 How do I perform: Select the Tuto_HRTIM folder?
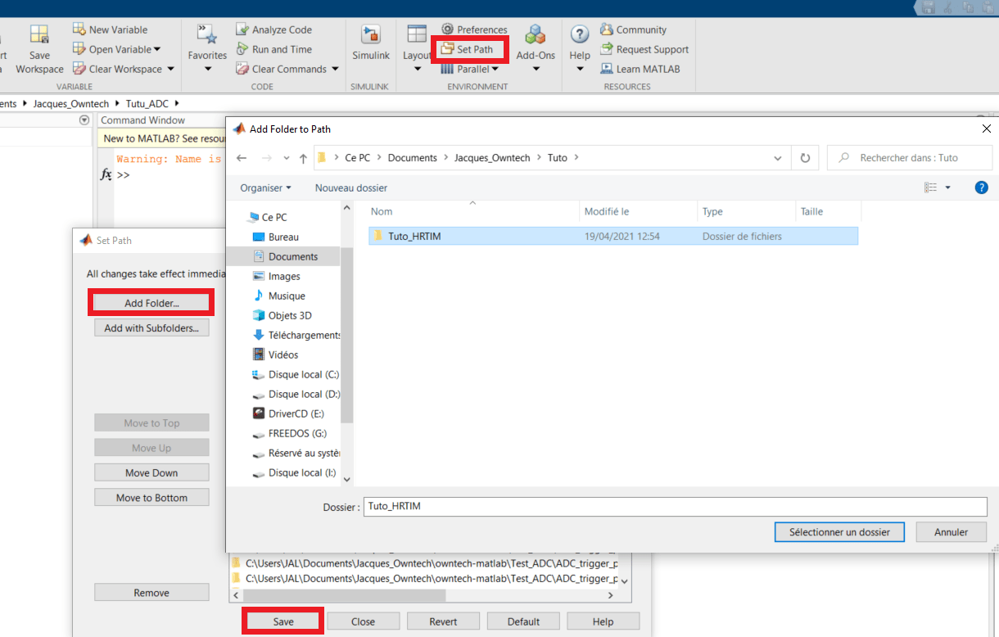coord(613,237)
